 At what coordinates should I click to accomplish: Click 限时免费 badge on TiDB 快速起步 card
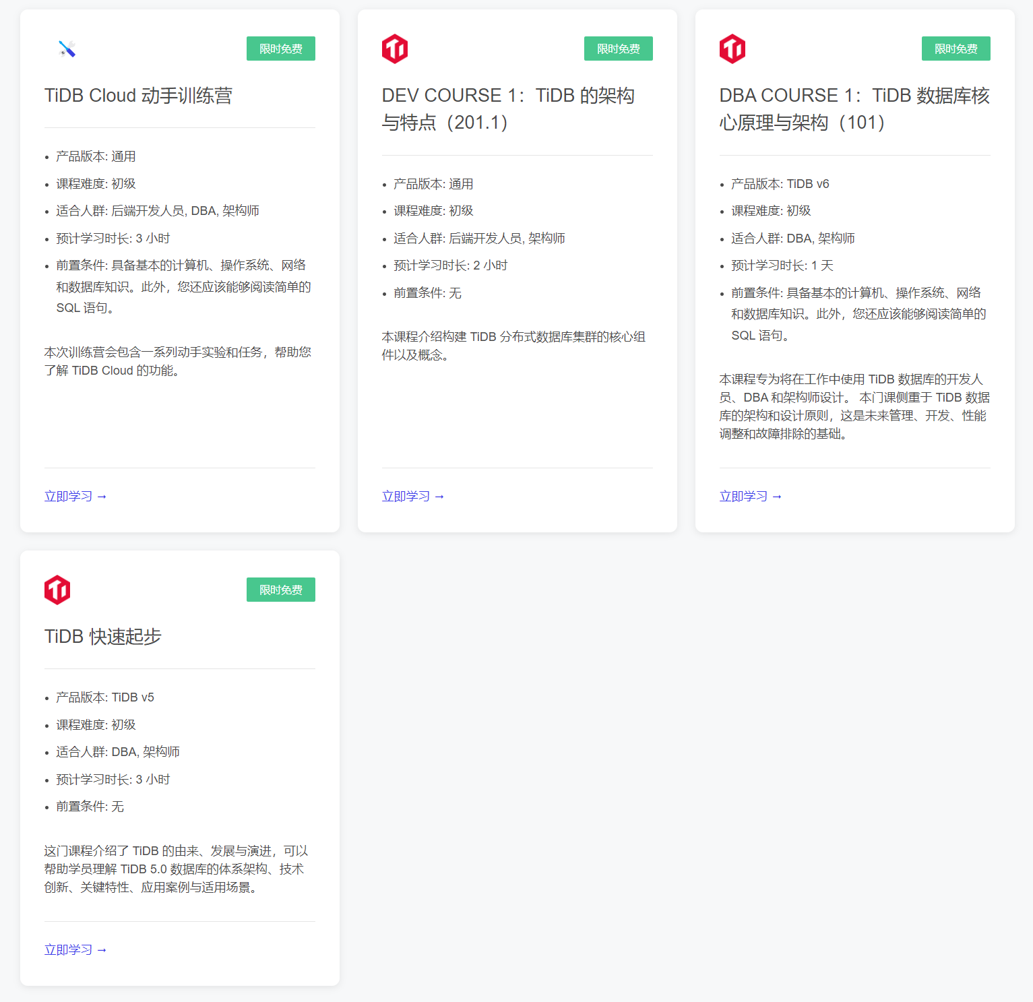tap(281, 590)
